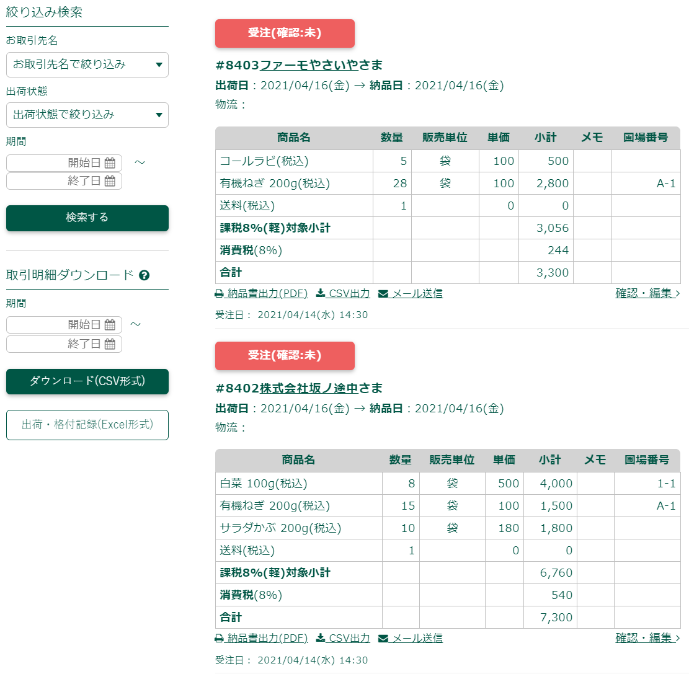Screen dimensions: 689x674
Task: Click 納品書出力(PDF) link for order #8403
Action: pos(267,293)
